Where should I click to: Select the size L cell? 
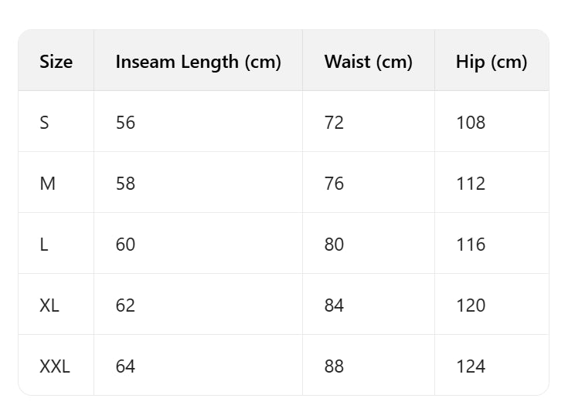click(44, 245)
